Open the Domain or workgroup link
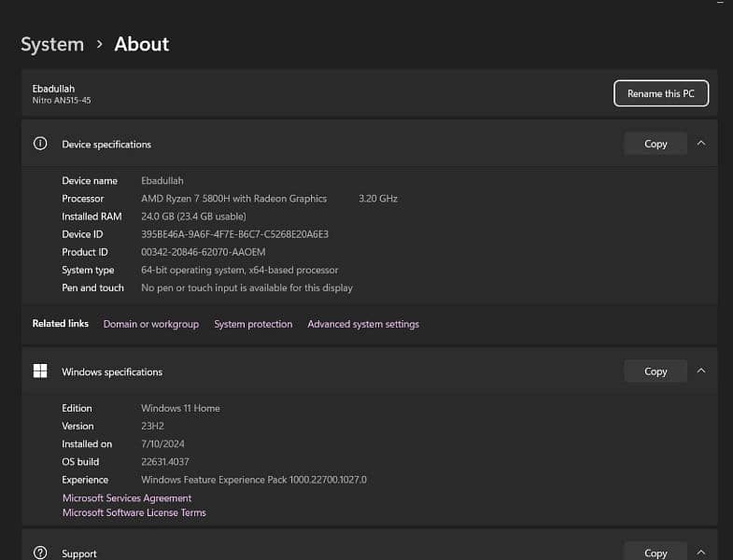This screenshot has width=733, height=560. 150,324
